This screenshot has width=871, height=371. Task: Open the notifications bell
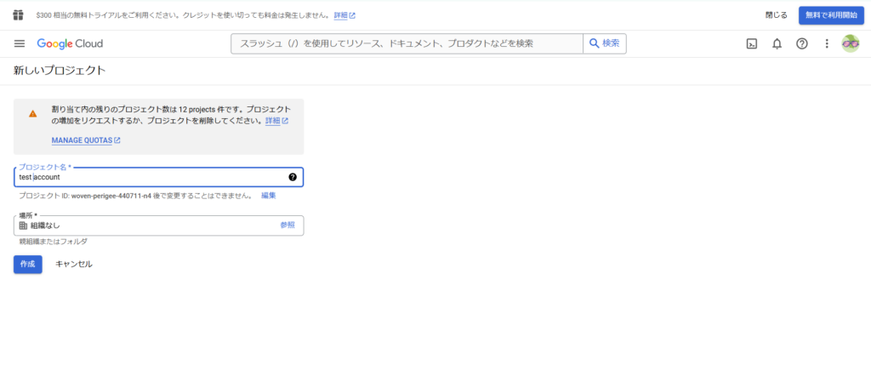(777, 43)
